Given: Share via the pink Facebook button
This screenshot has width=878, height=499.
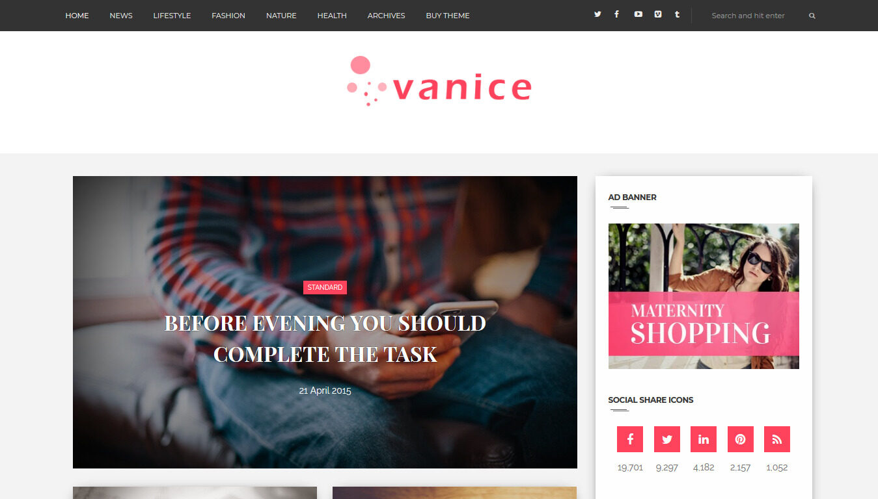Looking at the screenshot, I should click(630, 439).
